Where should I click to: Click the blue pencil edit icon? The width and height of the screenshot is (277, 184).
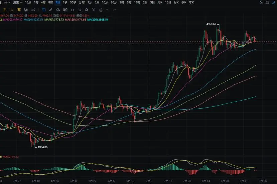point(274,2)
